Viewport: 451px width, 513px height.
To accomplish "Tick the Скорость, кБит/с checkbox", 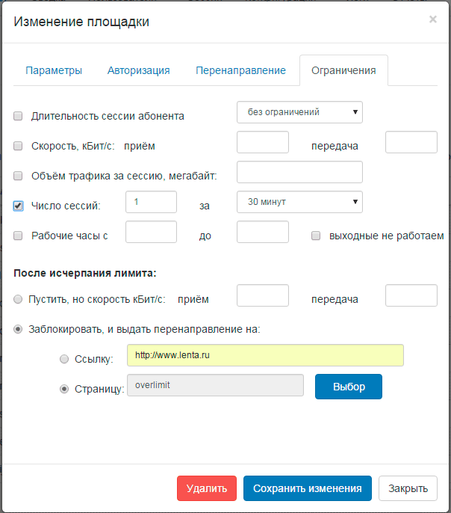I will pos(18,146).
